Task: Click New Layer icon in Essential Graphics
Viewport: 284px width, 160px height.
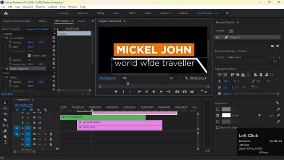Action: (278, 46)
